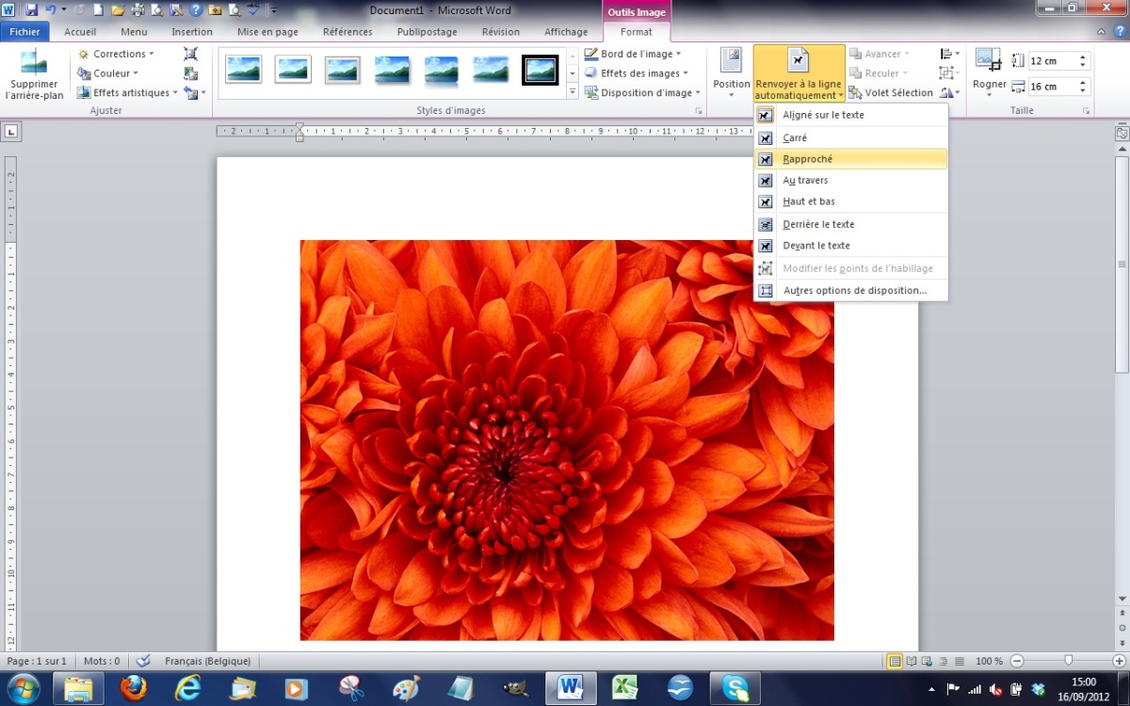
Task: Switch to the Insertion tab
Action: (192, 32)
